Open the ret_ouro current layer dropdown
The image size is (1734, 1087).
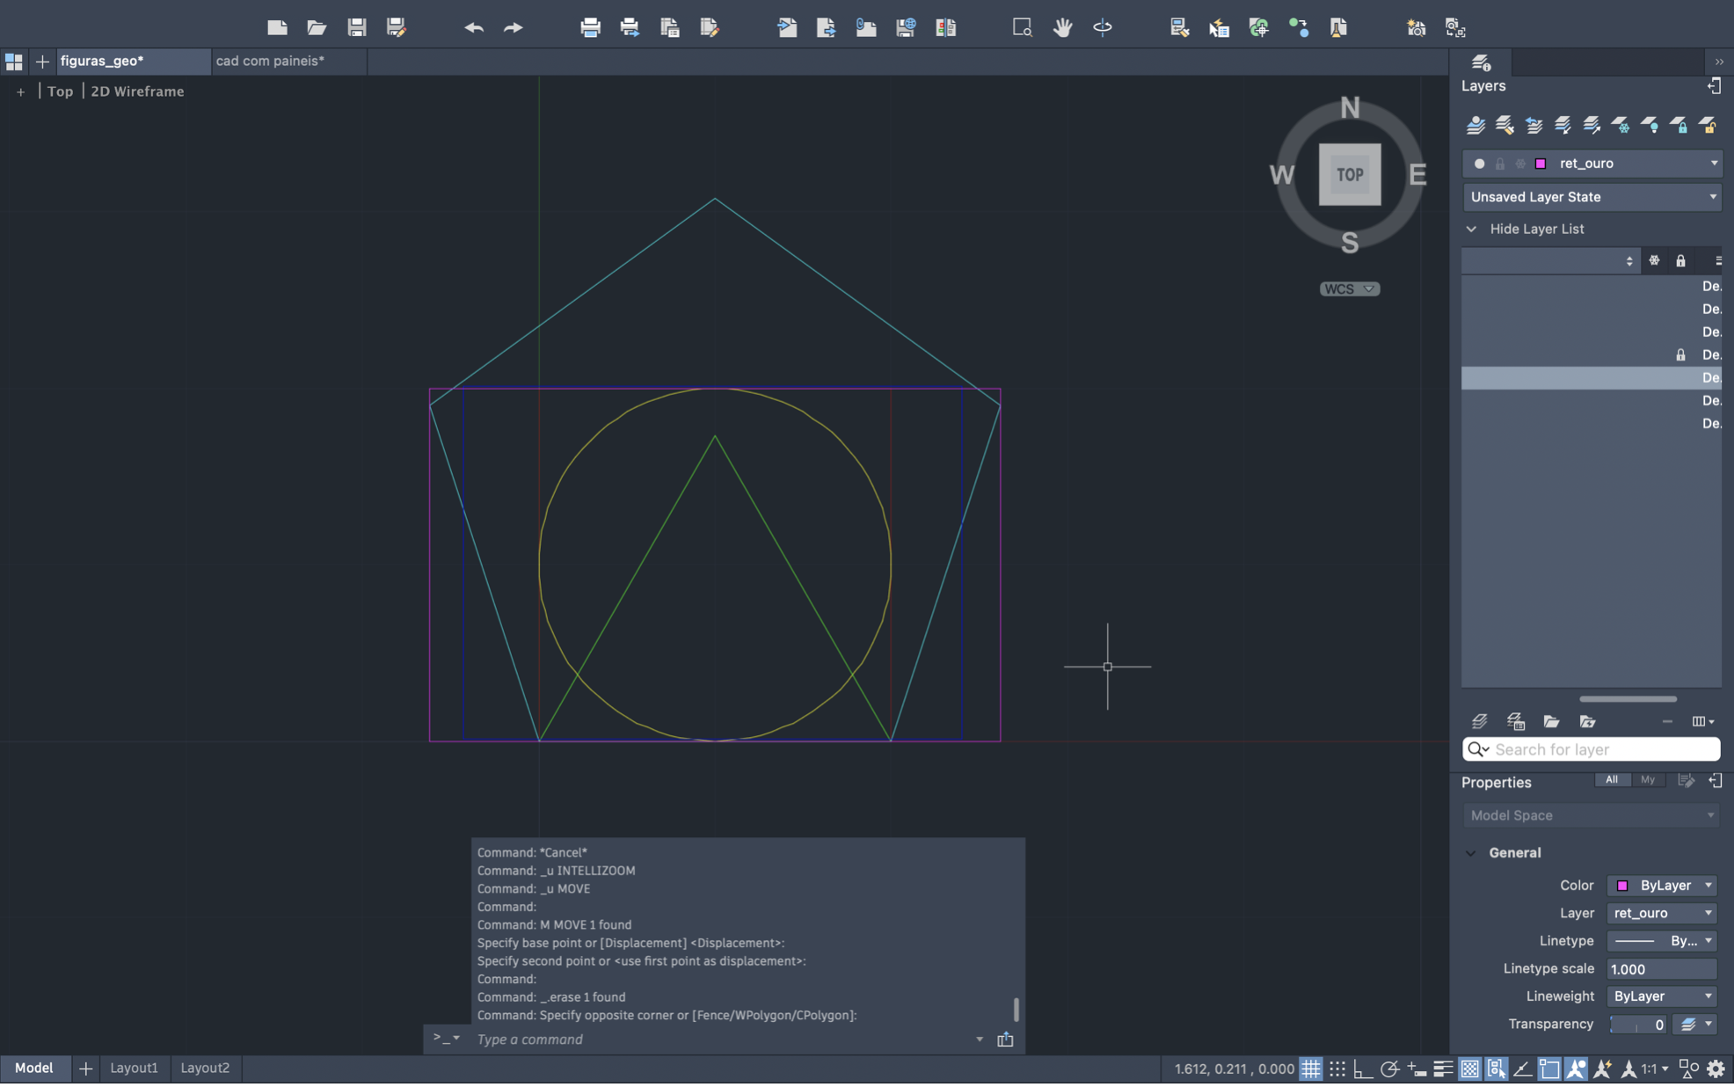pyautogui.click(x=1712, y=164)
